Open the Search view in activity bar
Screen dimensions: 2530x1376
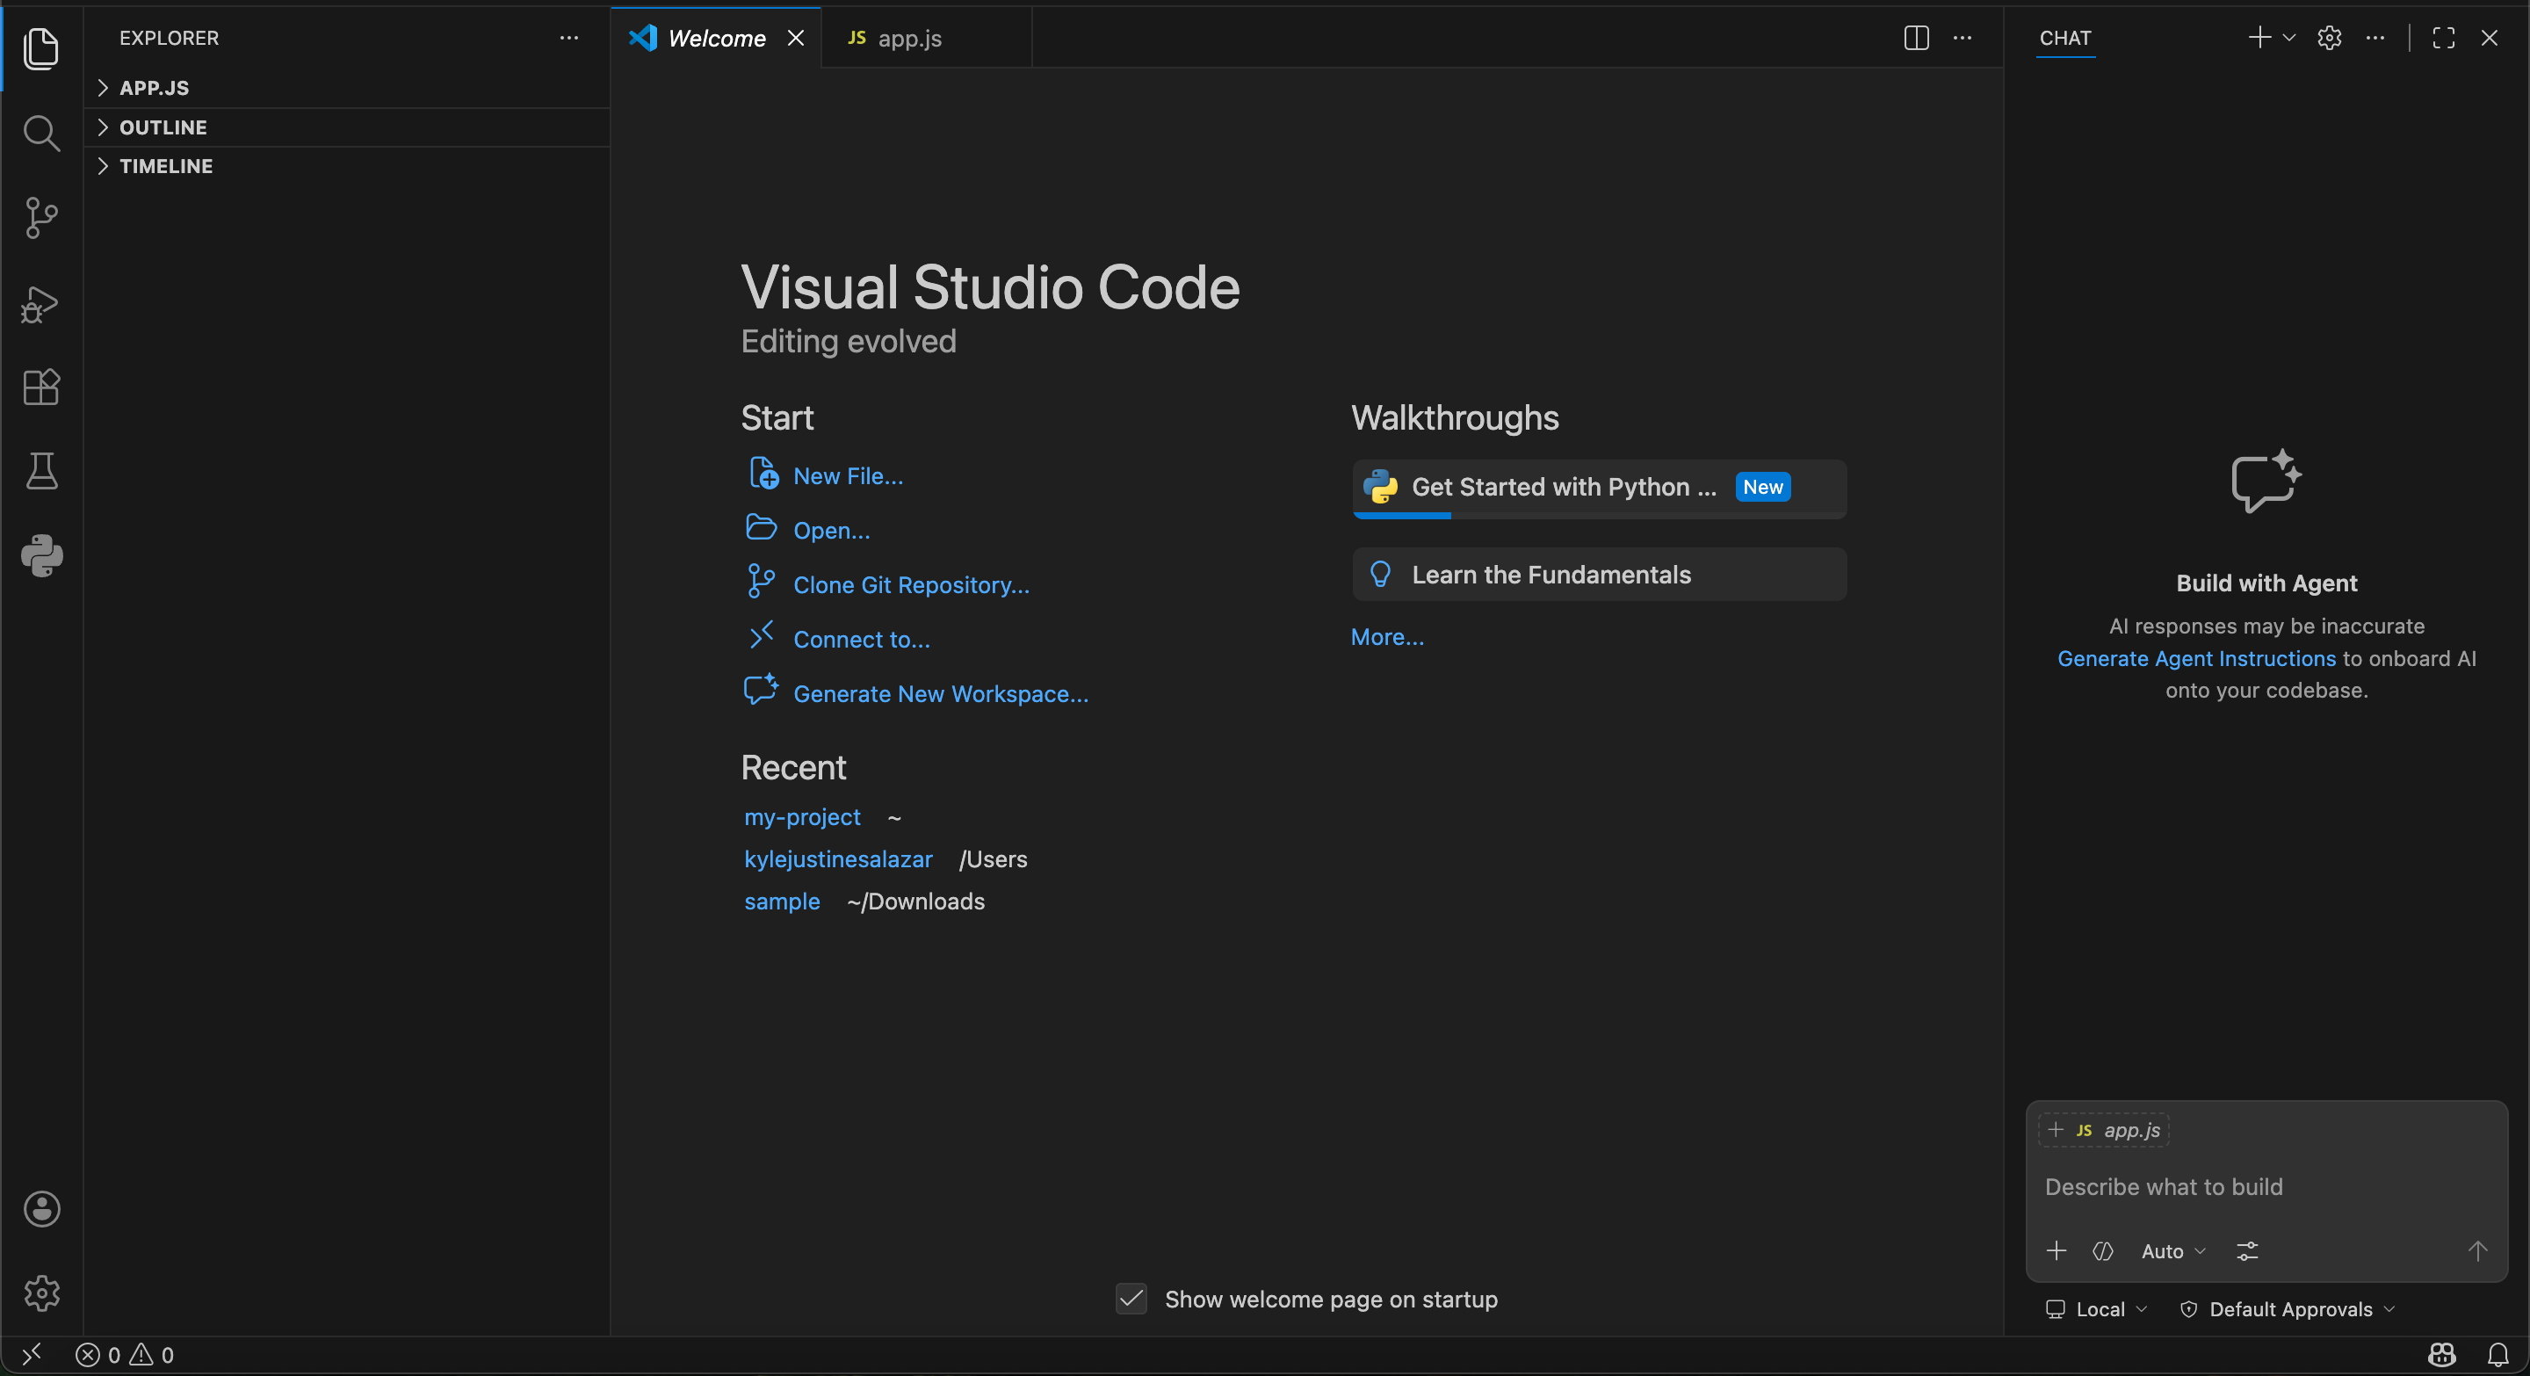[x=41, y=133]
